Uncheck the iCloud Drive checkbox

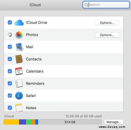click(x=10, y=23)
